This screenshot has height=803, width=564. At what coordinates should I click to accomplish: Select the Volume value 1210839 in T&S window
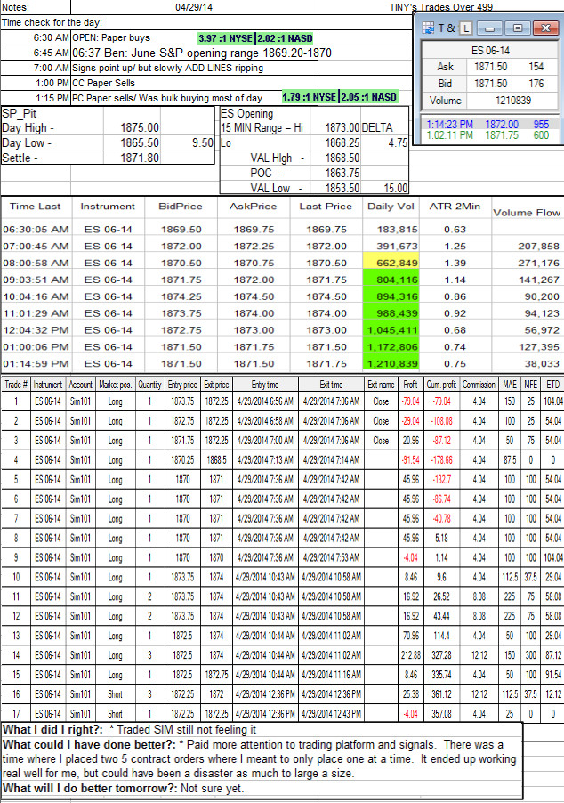tap(512, 101)
